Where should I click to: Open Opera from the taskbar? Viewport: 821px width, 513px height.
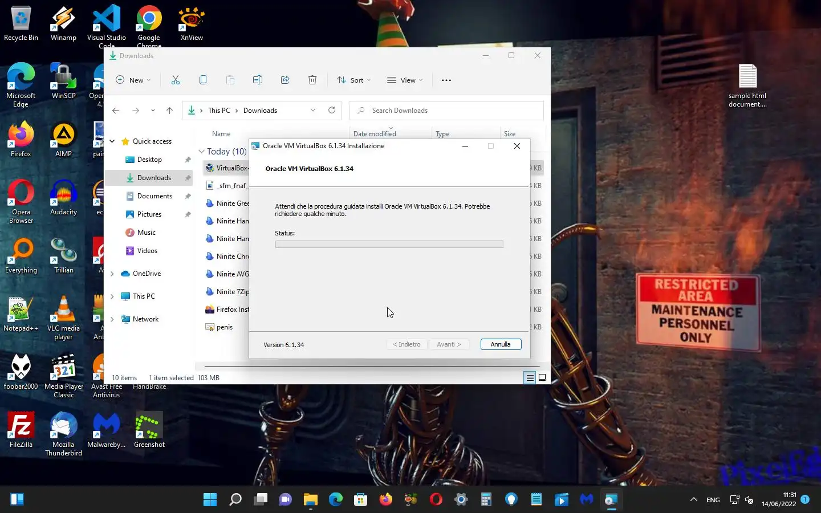click(436, 500)
